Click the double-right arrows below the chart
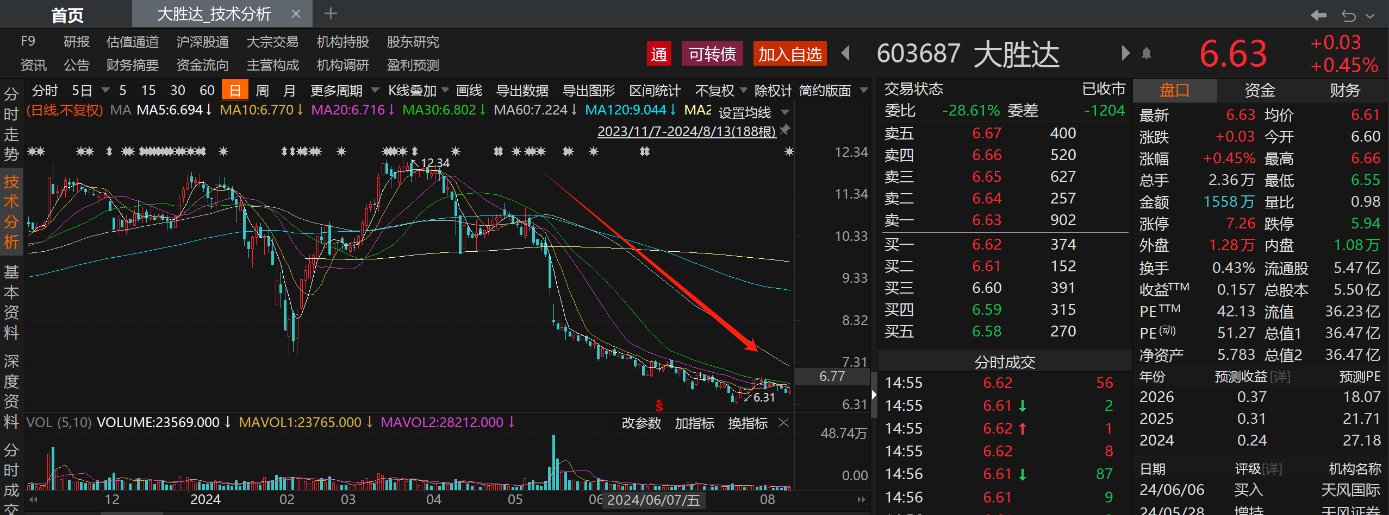1389x515 pixels. (x=861, y=499)
